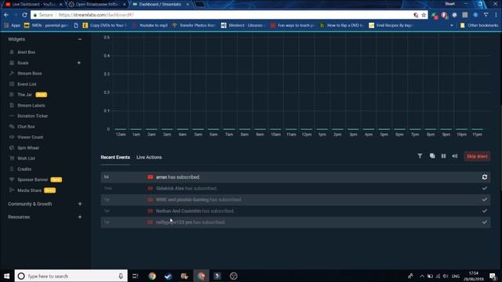Screen dimensions: 502x282
Task: Expand the Community & Growth section
Action: pyautogui.click(x=80, y=204)
